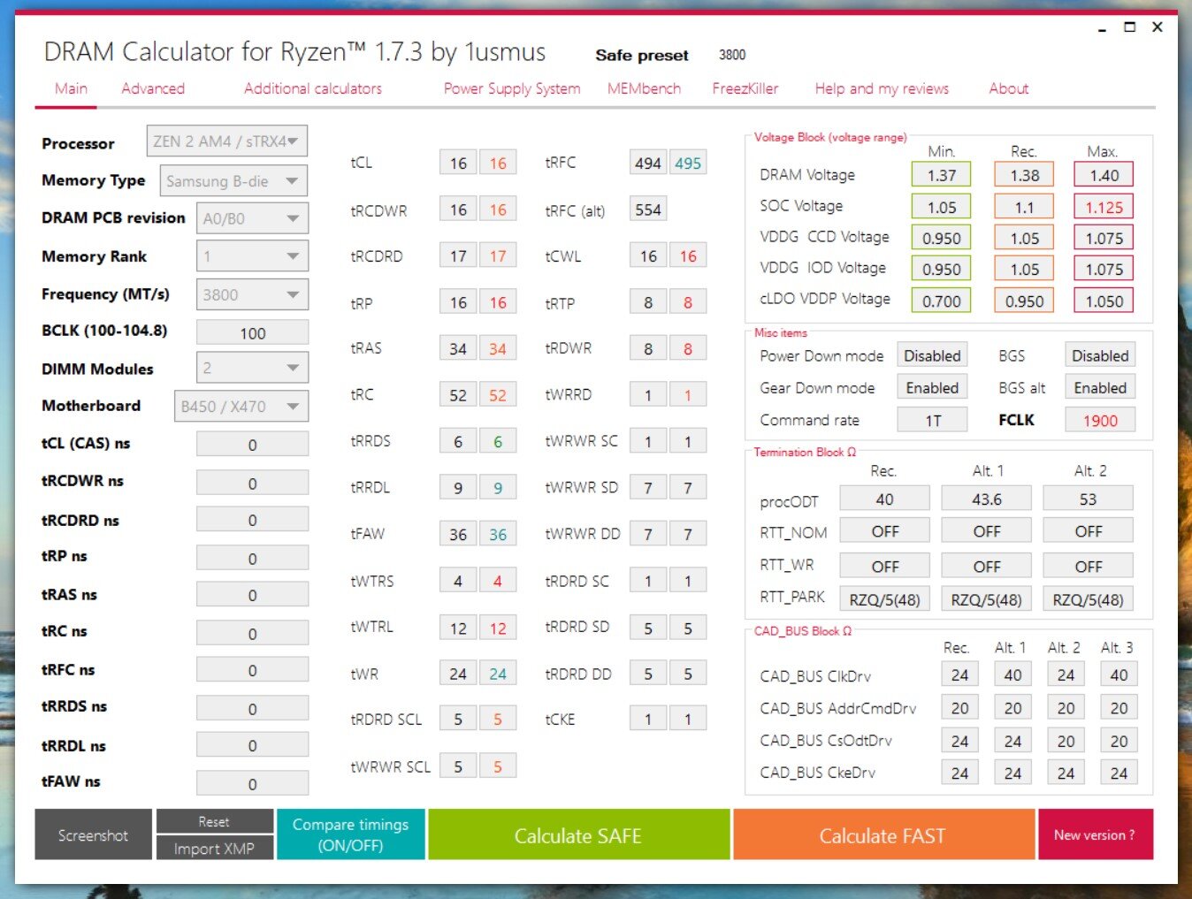Click CAD_BUS AddrCmdDrv Rec. value 20
The width and height of the screenshot is (1192, 899).
960,707
